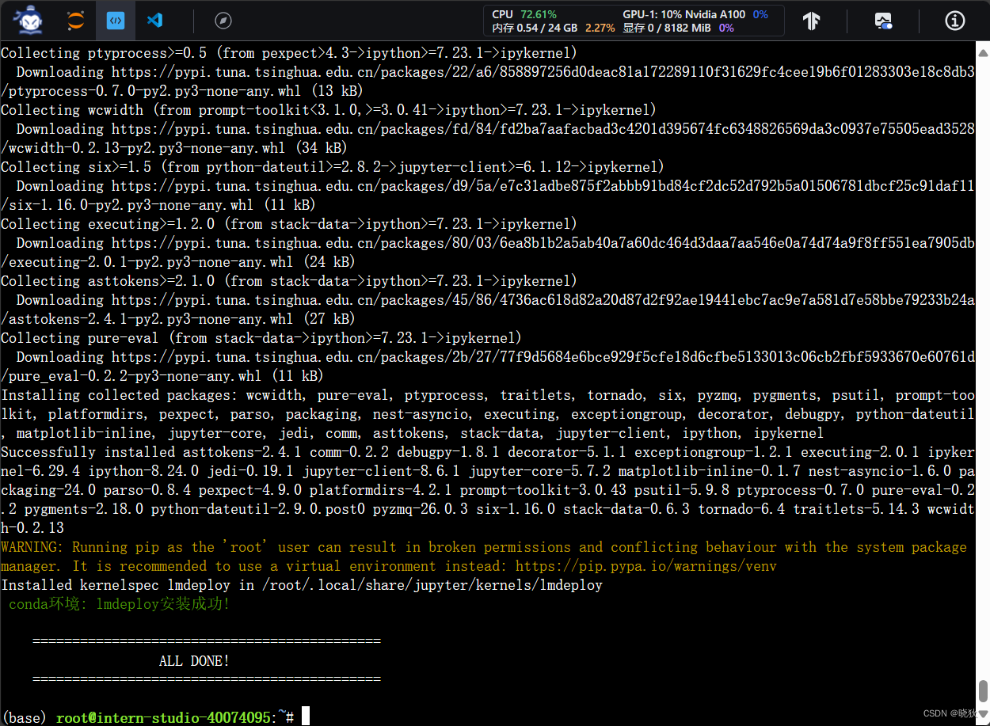Screen dimensions: 990x726
Task: Click the arrows icon beside resource stats
Action: coord(811,20)
